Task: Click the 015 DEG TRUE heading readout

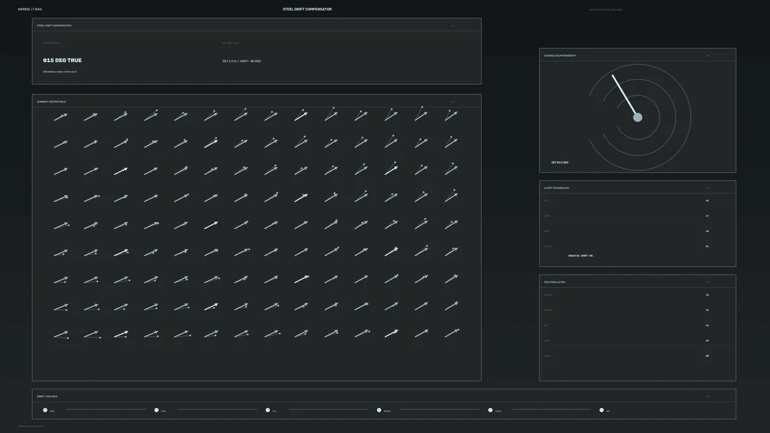Action: pos(63,60)
